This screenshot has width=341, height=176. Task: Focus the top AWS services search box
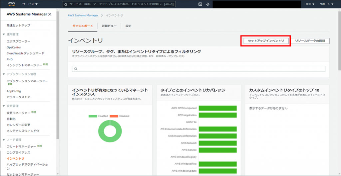point(119,4)
